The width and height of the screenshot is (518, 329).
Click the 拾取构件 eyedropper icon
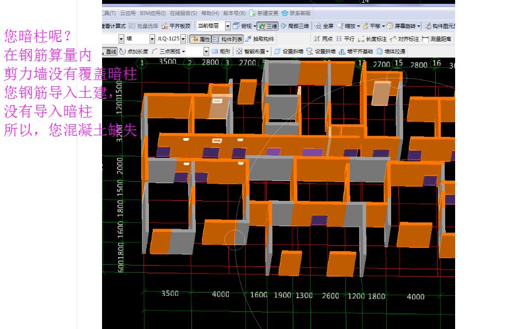(x=249, y=39)
